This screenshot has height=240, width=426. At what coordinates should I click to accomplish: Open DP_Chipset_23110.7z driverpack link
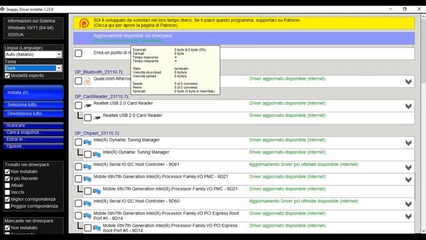coord(97,133)
